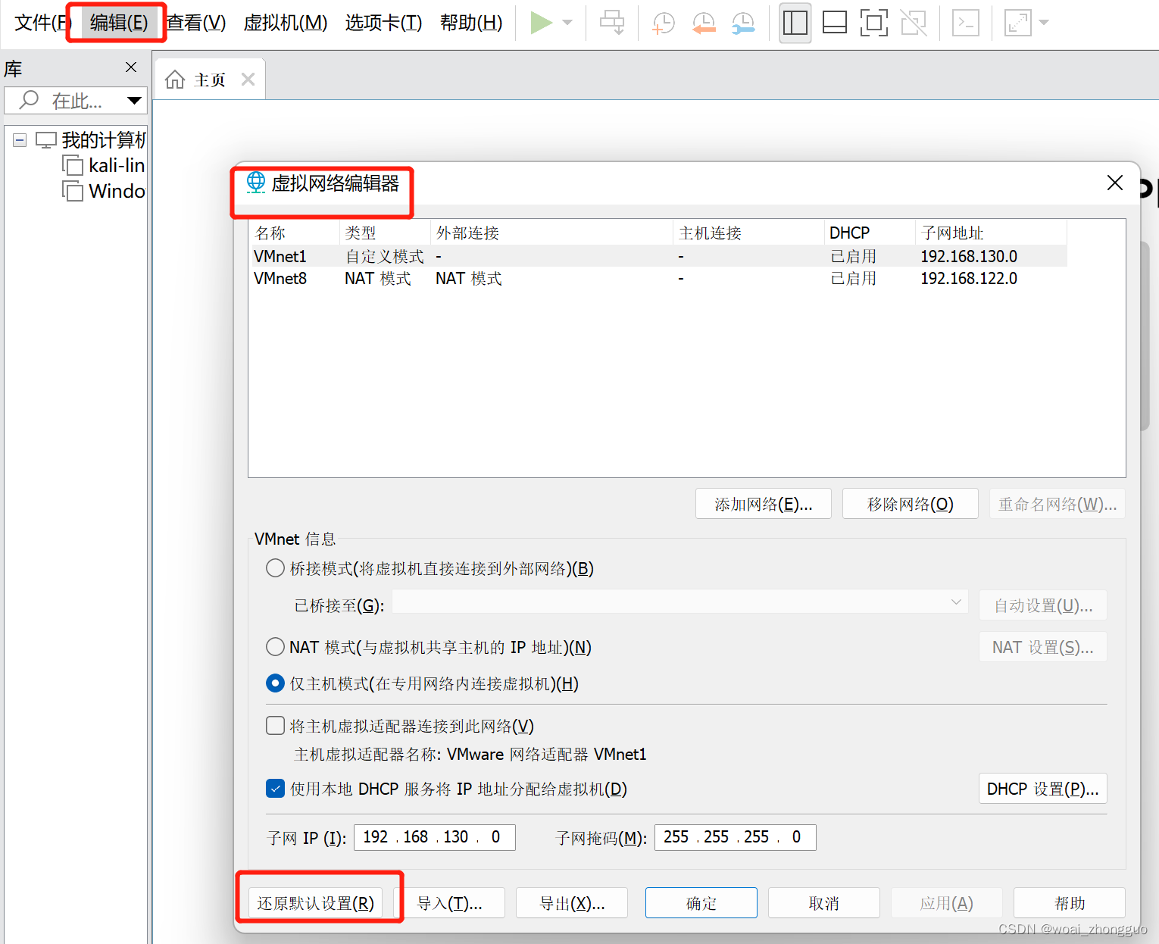Send Ctrl+Alt+Del toolbar icon

coord(612,23)
